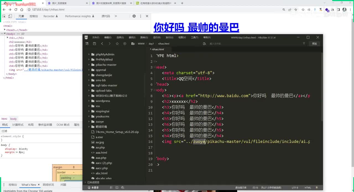Open HBuilder 工具(T) menu
Screen dimensions: 354x192
195,37
